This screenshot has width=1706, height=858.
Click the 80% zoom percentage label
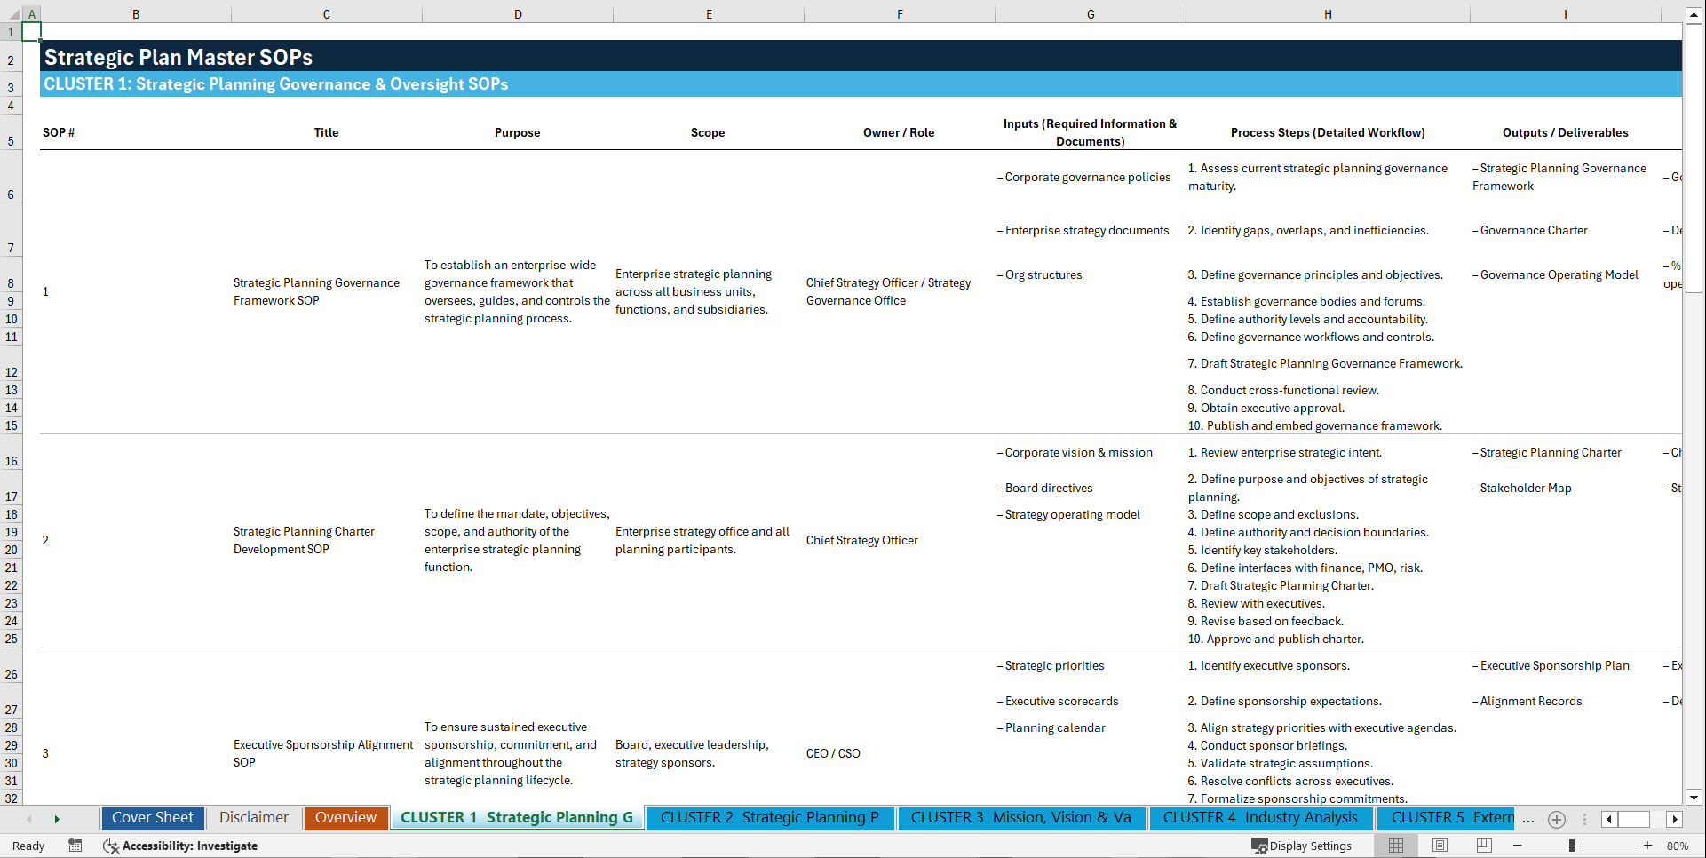[1678, 846]
